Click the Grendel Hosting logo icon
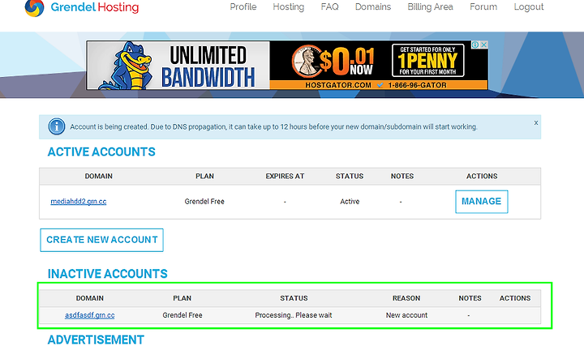 pos(34,8)
